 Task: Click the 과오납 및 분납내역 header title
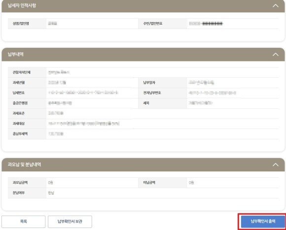click(x=24, y=164)
